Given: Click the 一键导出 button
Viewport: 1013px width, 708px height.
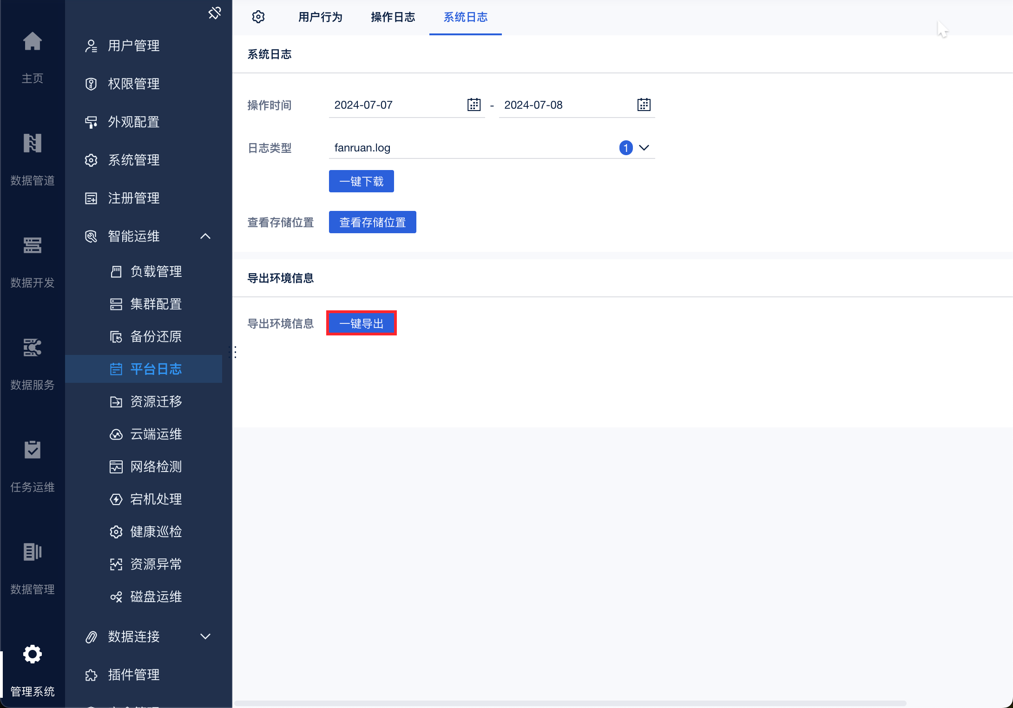Looking at the screenshot, I should [x=361, y=323].
